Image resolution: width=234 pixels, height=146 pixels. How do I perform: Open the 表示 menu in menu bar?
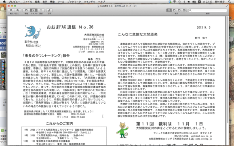(45, 2)
